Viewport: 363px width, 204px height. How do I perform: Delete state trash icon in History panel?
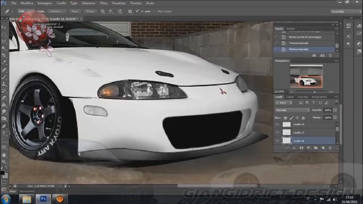[330, 56]
